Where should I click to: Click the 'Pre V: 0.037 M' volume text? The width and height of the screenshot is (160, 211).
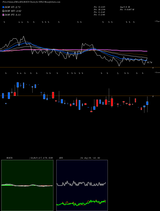[127, 9]
